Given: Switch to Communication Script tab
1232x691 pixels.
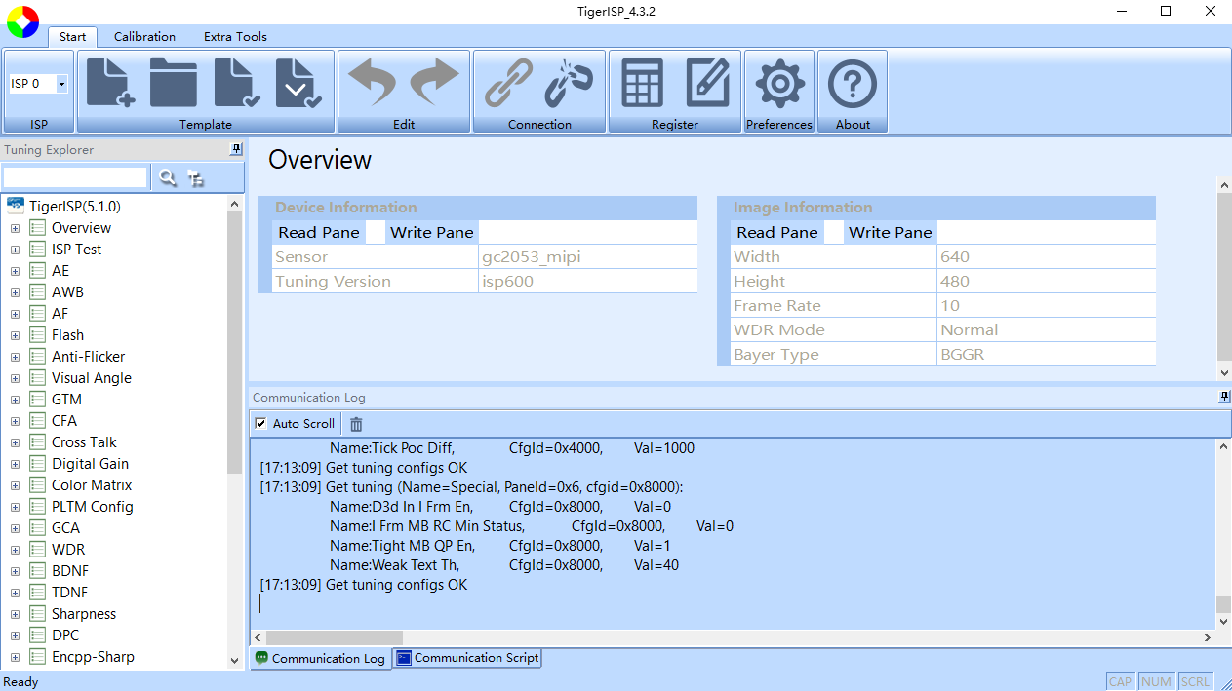Looking at the screenshot, I should pos(467,658).
